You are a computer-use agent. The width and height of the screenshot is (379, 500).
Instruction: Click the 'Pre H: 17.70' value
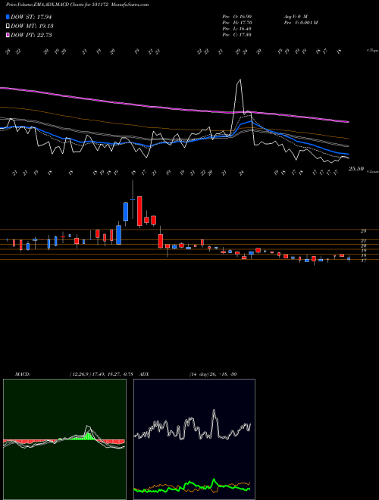point(237,23)
